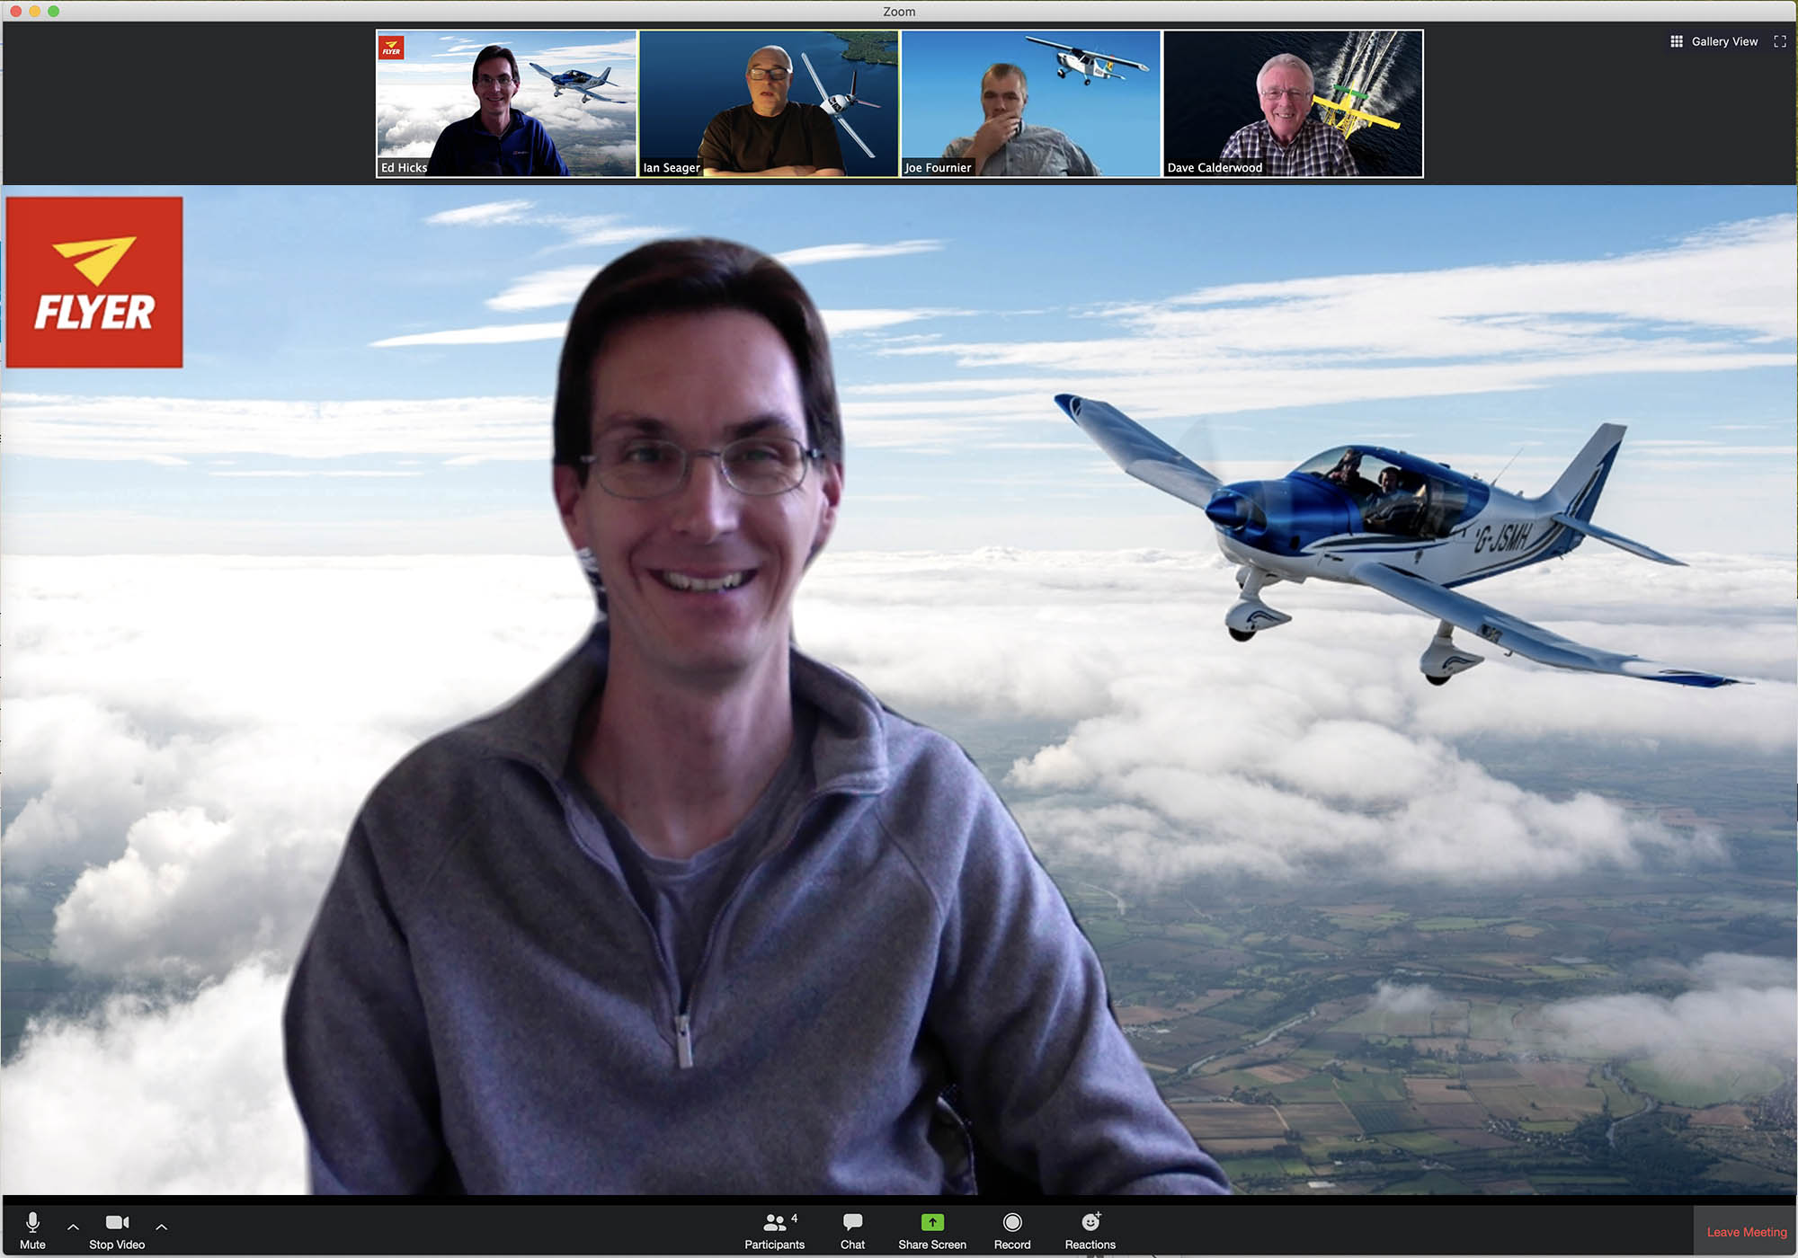Click the participant count badge
Screen dimensions: 1798x1258
click(x=795, y=1218)
